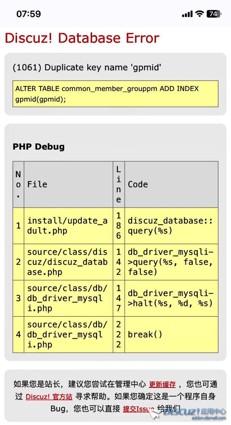Click row number 3 in the debug table
231x425 pixels.
(x=18, y=298)
